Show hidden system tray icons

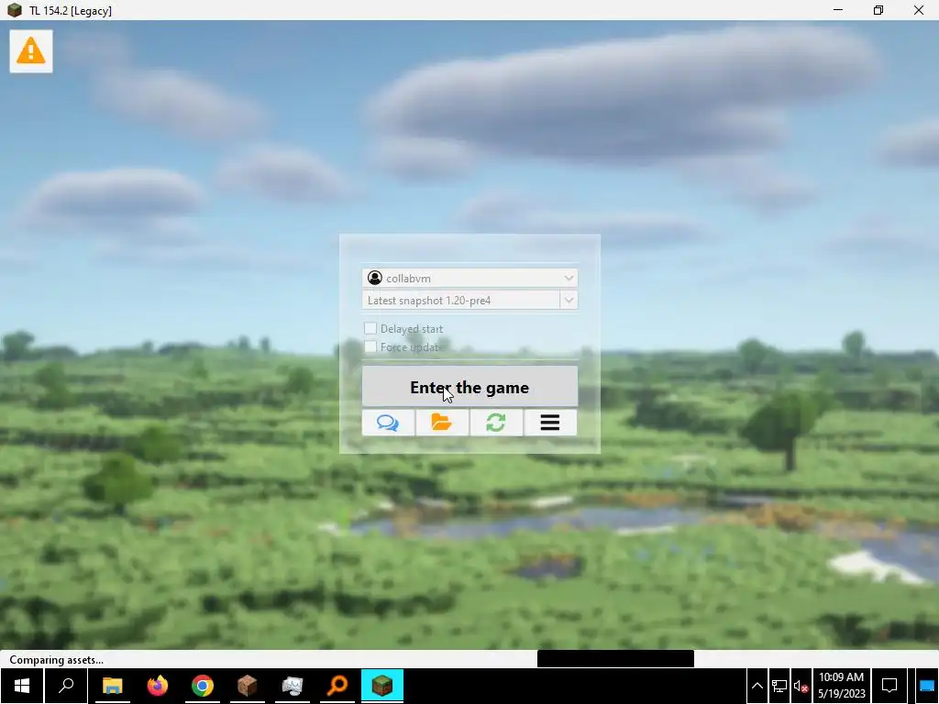757,686
